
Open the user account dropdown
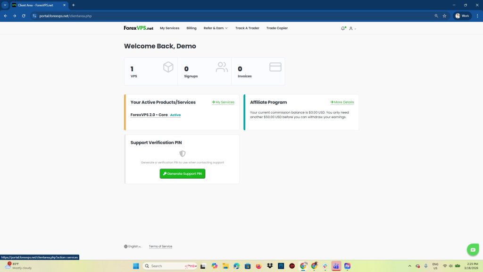click(x=352, y=28)
